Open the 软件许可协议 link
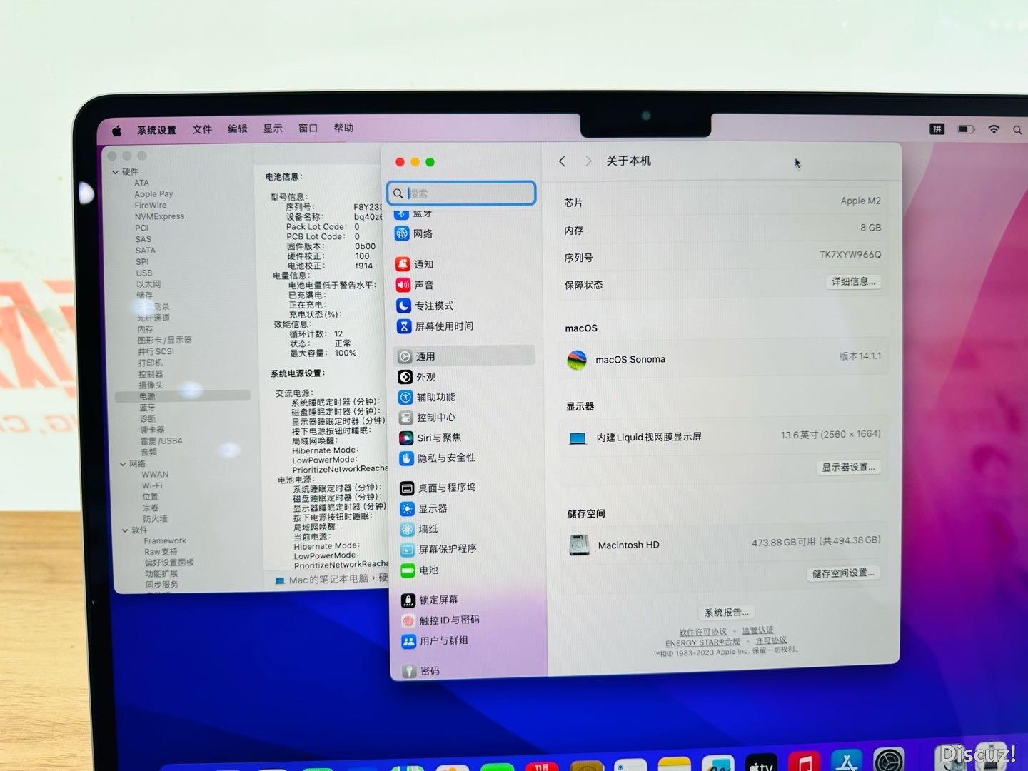The height and width of the screenshot is (771, 1028). point(702,632)
